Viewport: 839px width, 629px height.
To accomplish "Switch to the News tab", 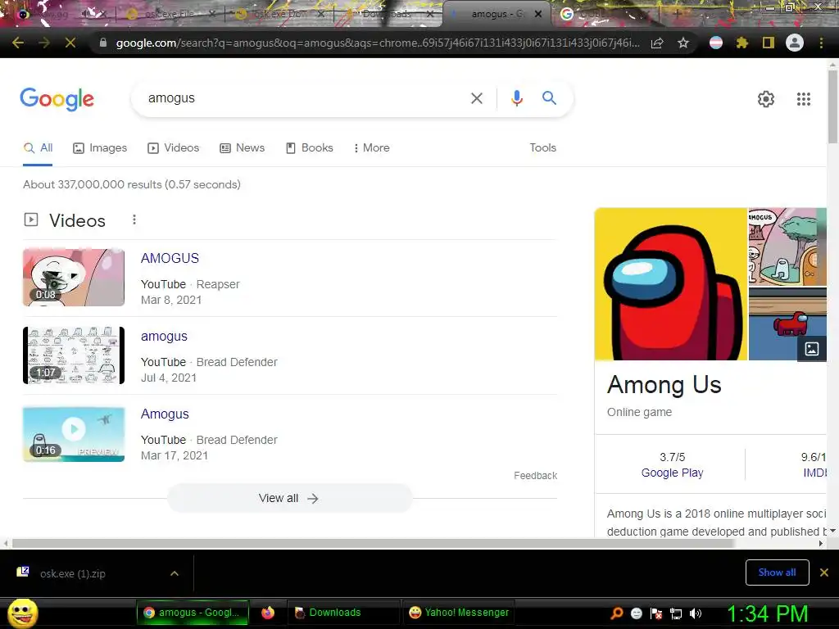I will click(243, 148).
